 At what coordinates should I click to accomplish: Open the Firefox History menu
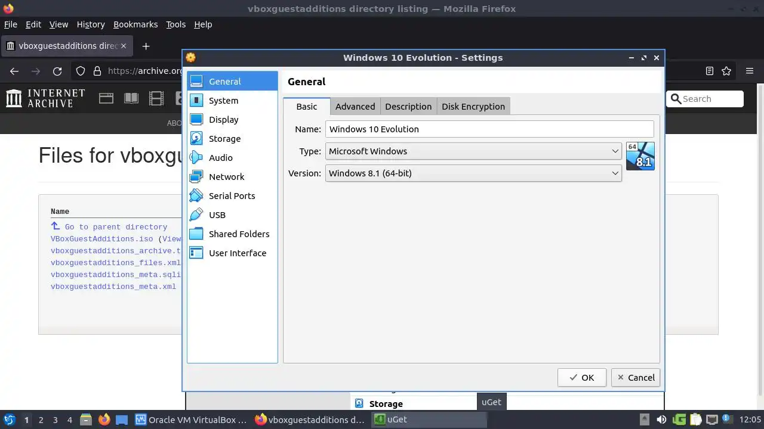click(91, 24)
